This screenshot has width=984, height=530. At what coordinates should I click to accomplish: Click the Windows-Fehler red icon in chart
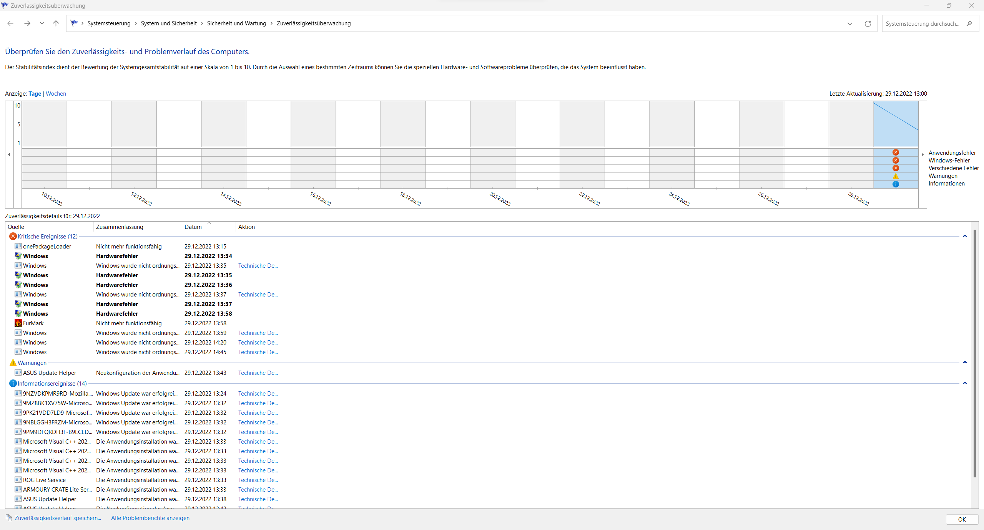896,161
